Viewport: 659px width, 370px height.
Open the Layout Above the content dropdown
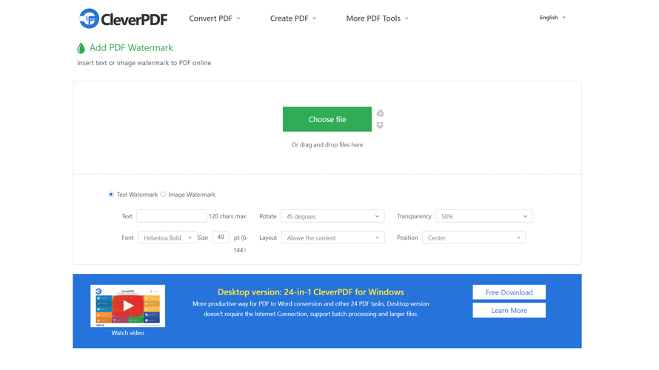tap(333, 238)
